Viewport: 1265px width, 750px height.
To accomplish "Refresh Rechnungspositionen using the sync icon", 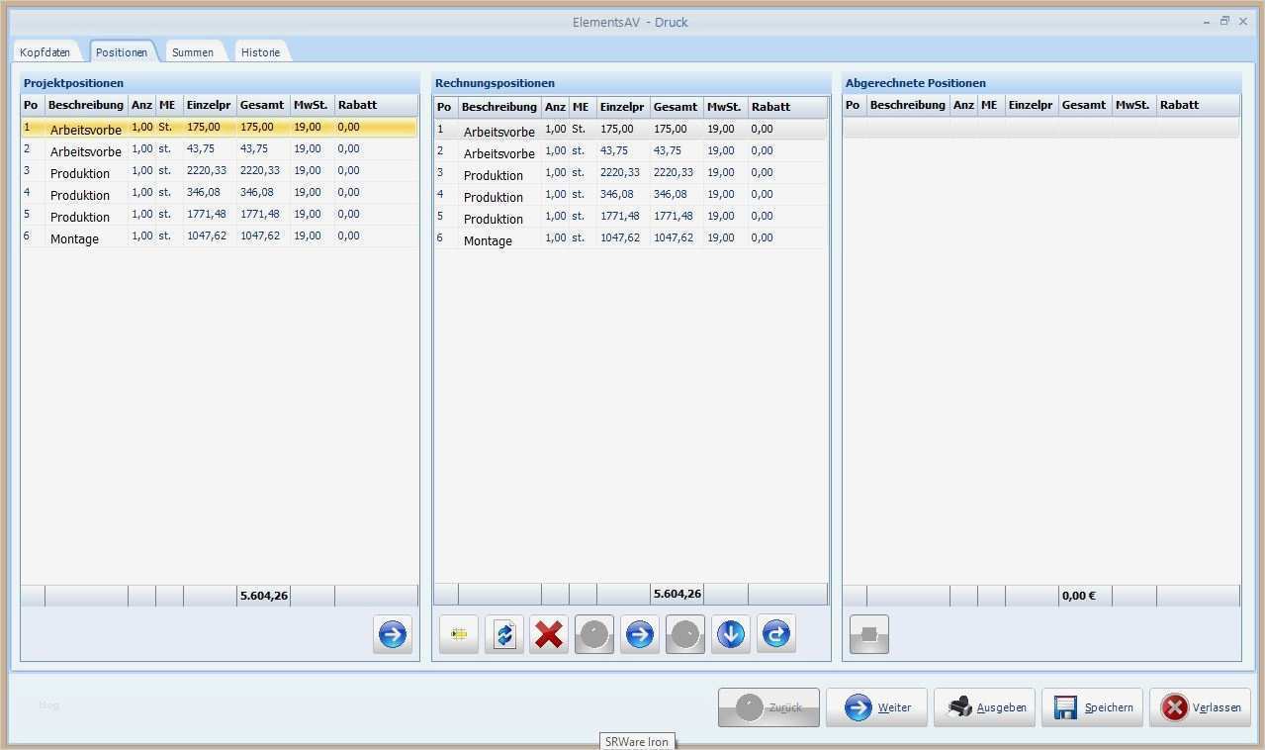I will pos(503,634).
